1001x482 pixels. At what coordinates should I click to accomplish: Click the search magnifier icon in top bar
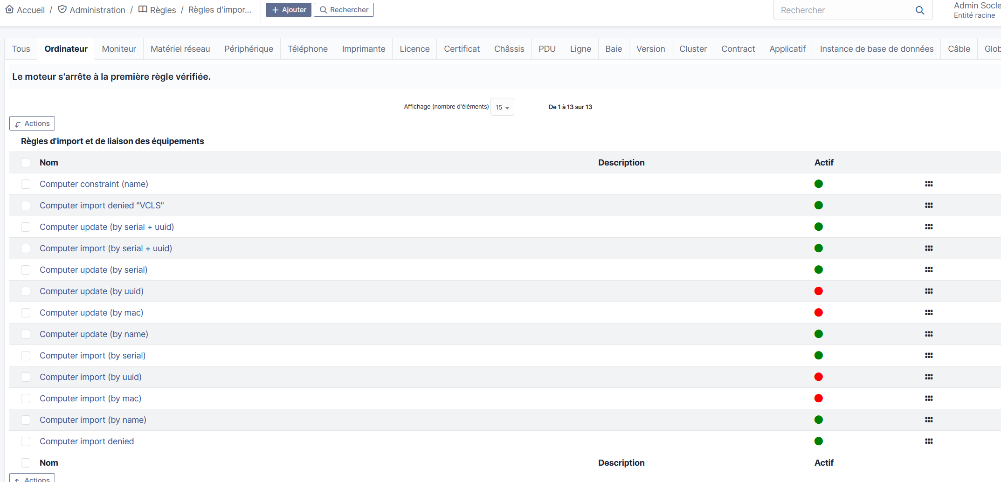click(919, 10)
